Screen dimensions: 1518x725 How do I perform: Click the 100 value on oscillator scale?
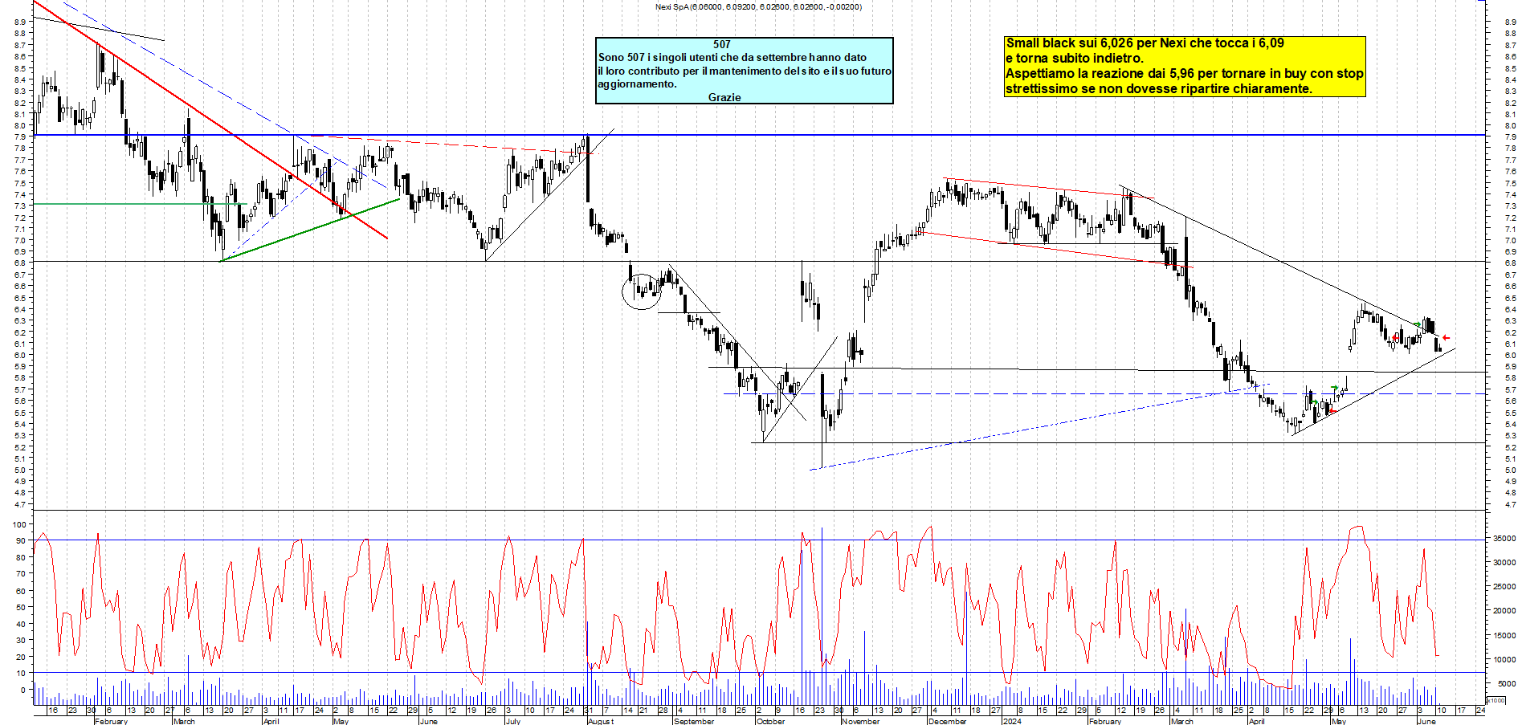click(19, 524)
